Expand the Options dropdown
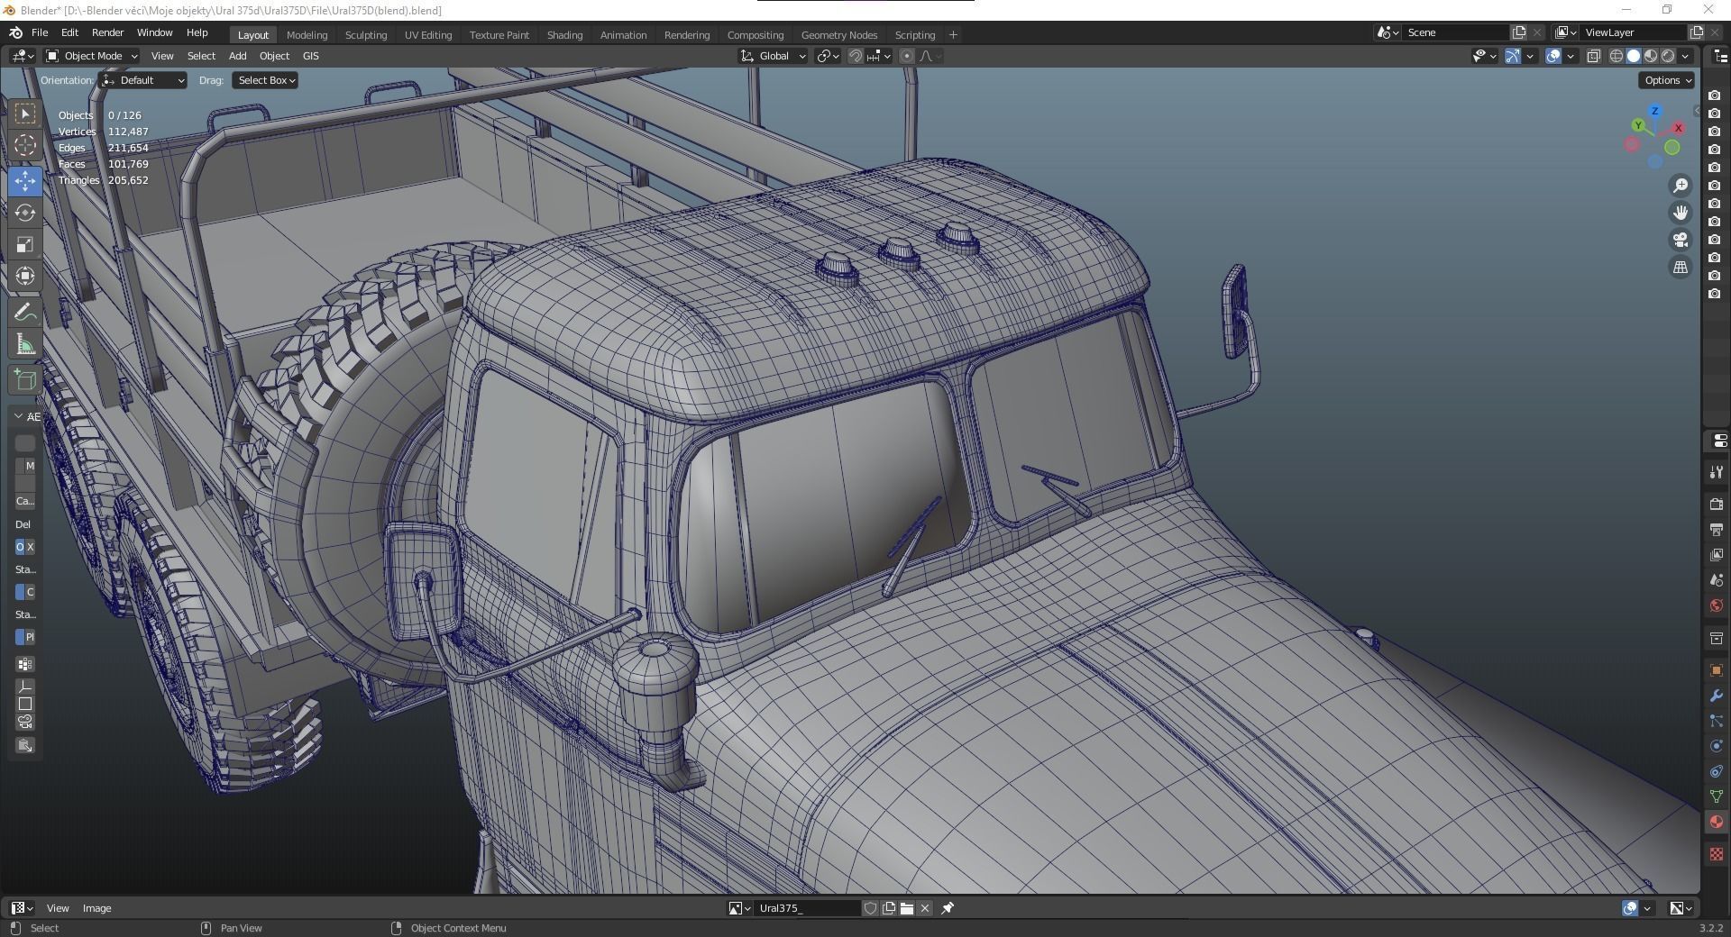Viewport: 1731px width, 937px height. (x=1666, y=80)
